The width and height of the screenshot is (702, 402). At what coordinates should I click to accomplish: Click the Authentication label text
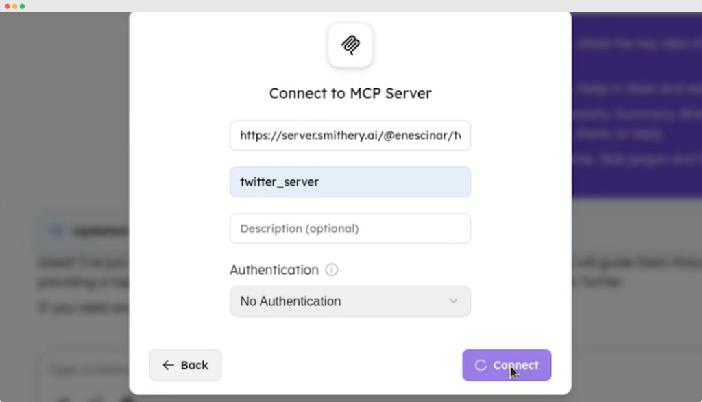(274, 270)
